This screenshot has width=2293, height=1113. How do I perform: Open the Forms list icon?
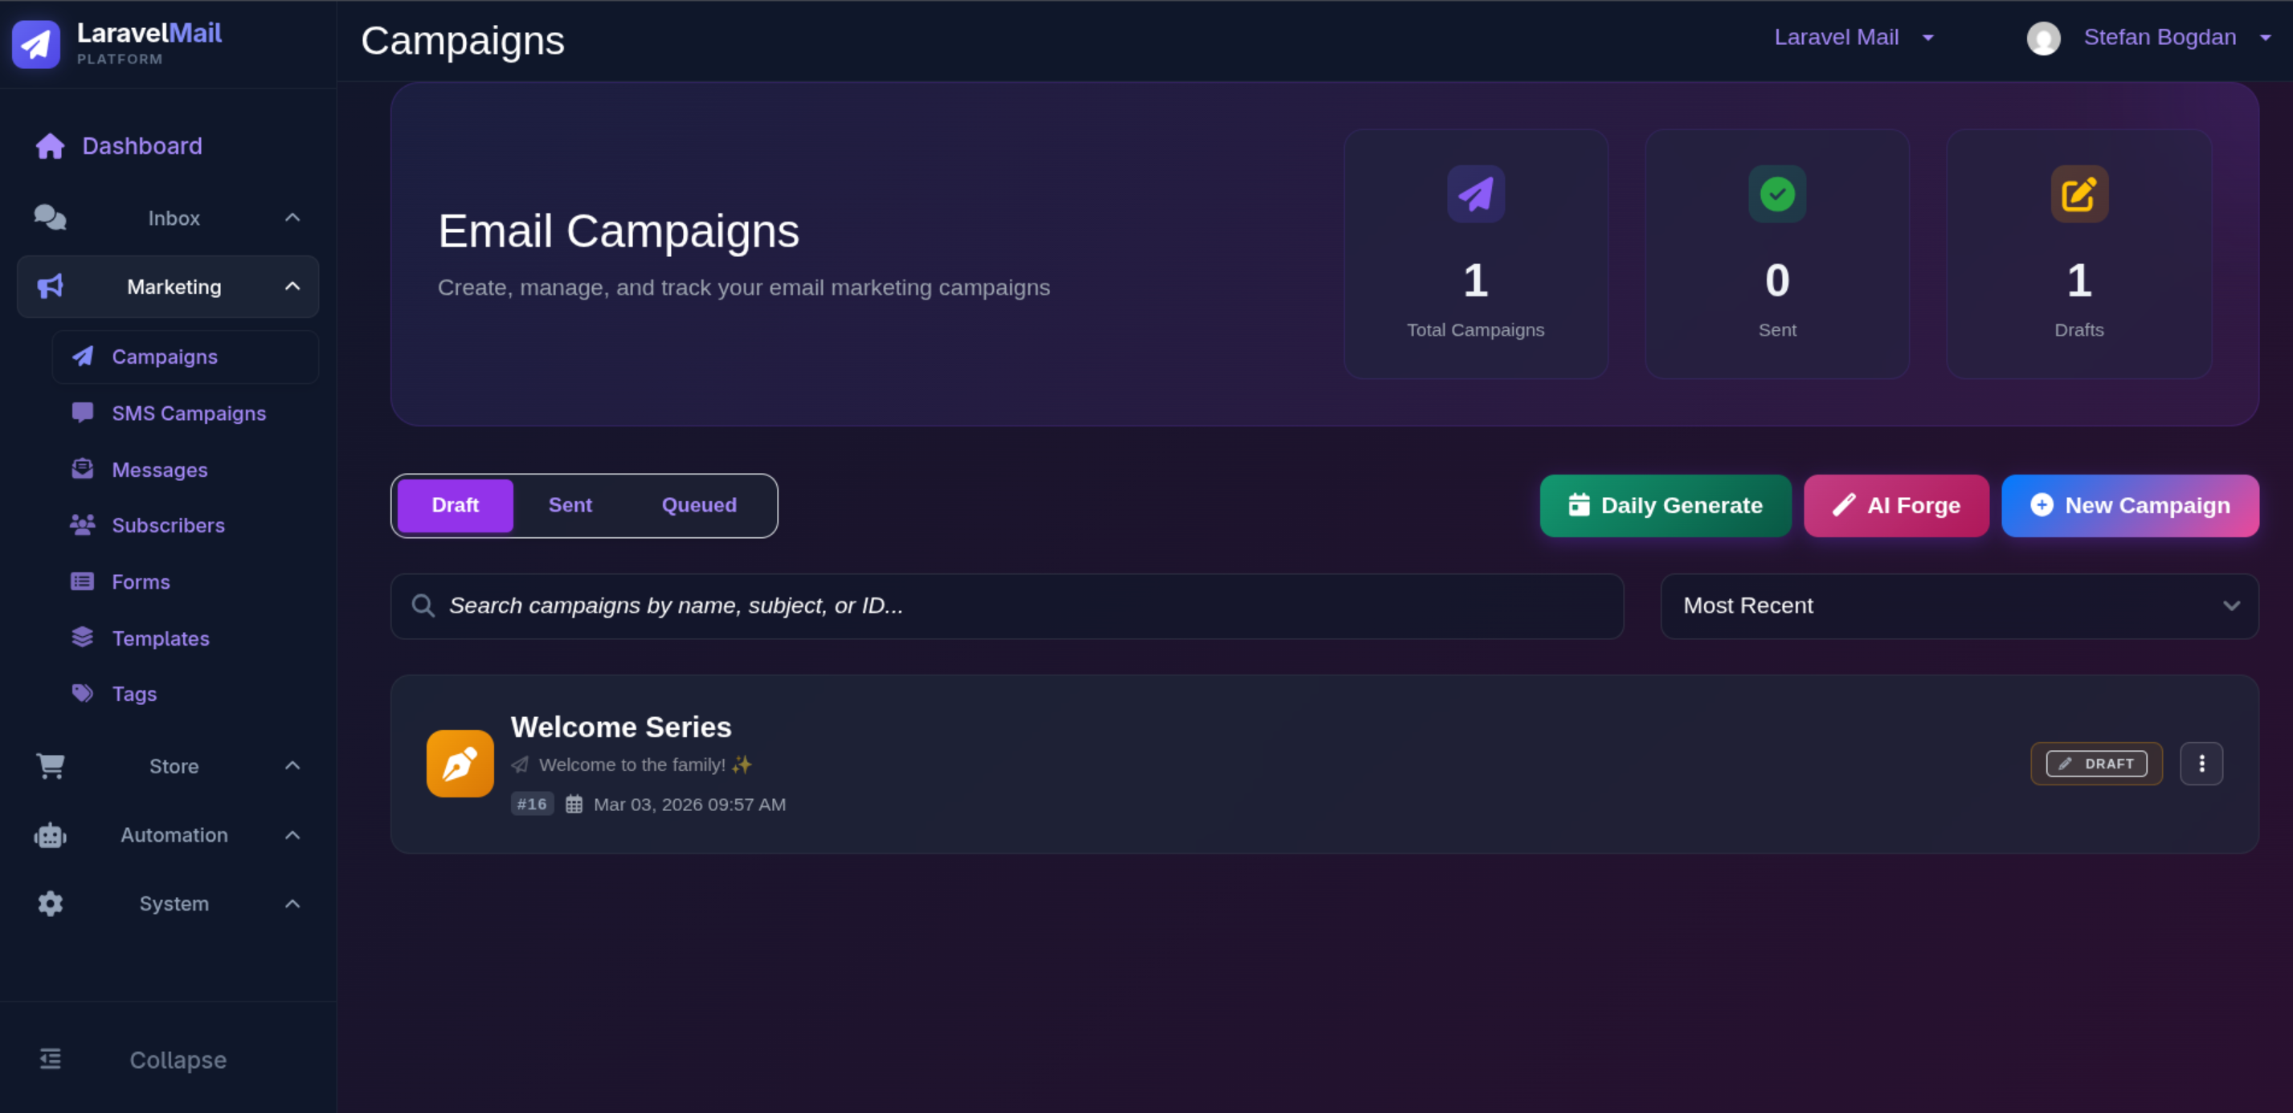coord(82,581)
